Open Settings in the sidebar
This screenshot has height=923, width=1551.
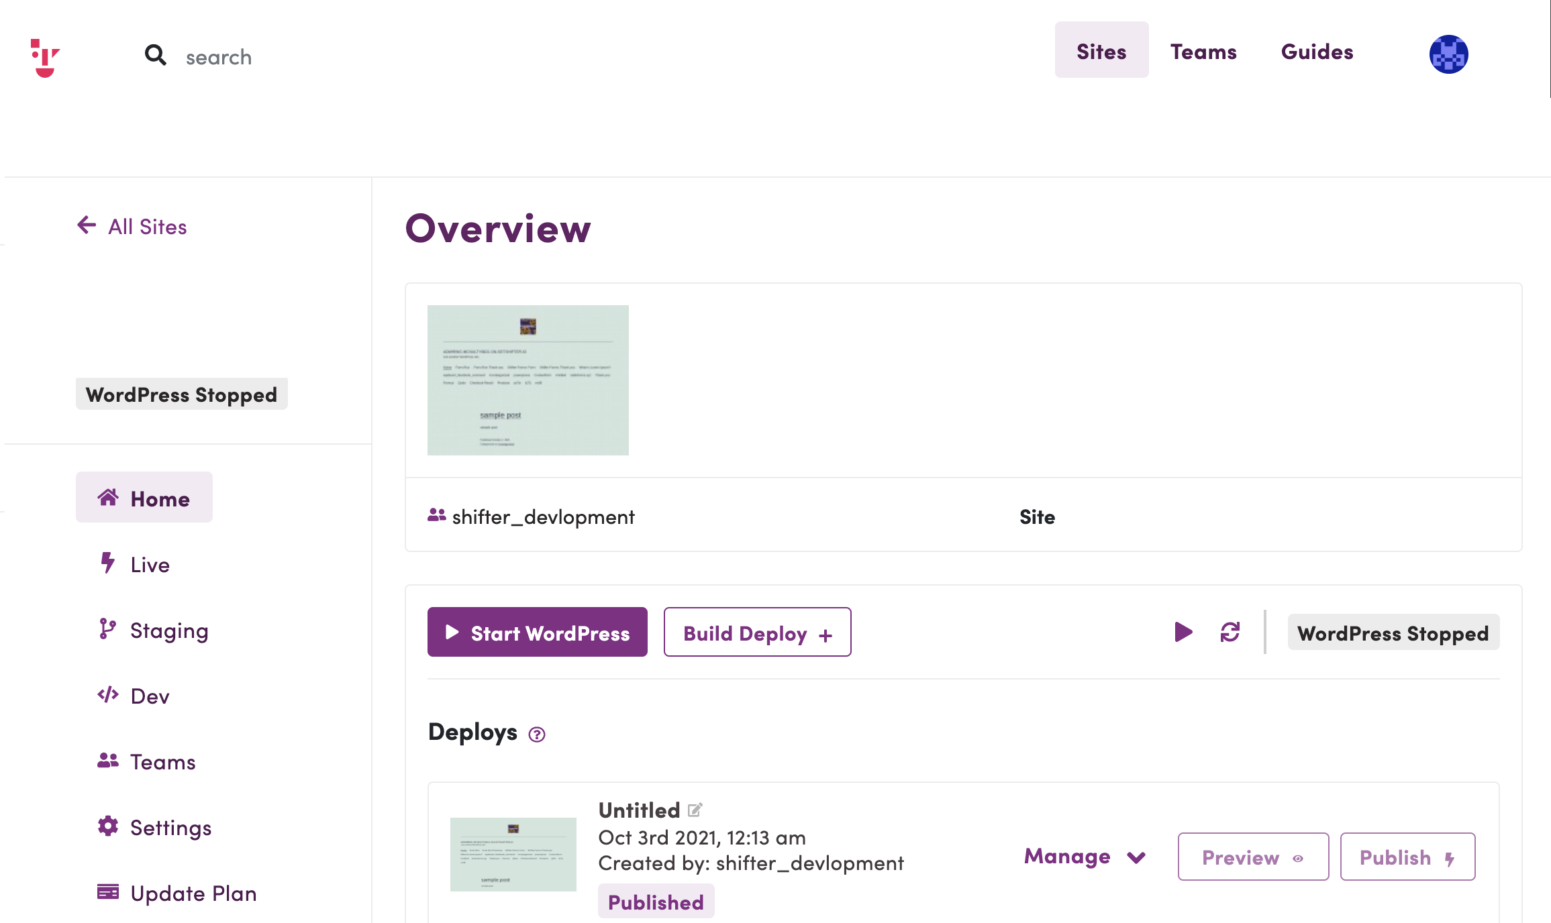coord(154,826)
